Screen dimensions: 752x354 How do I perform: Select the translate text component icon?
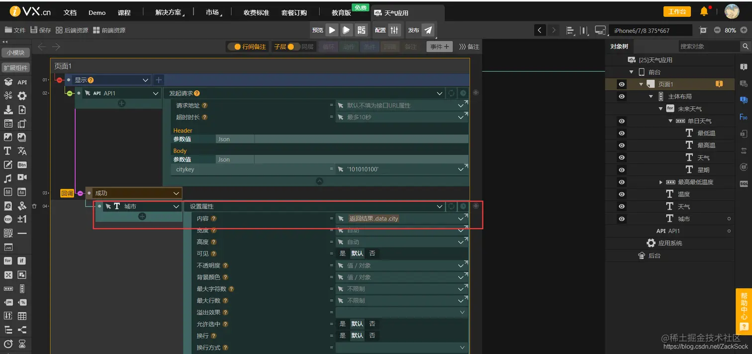[x=22, y=151]
